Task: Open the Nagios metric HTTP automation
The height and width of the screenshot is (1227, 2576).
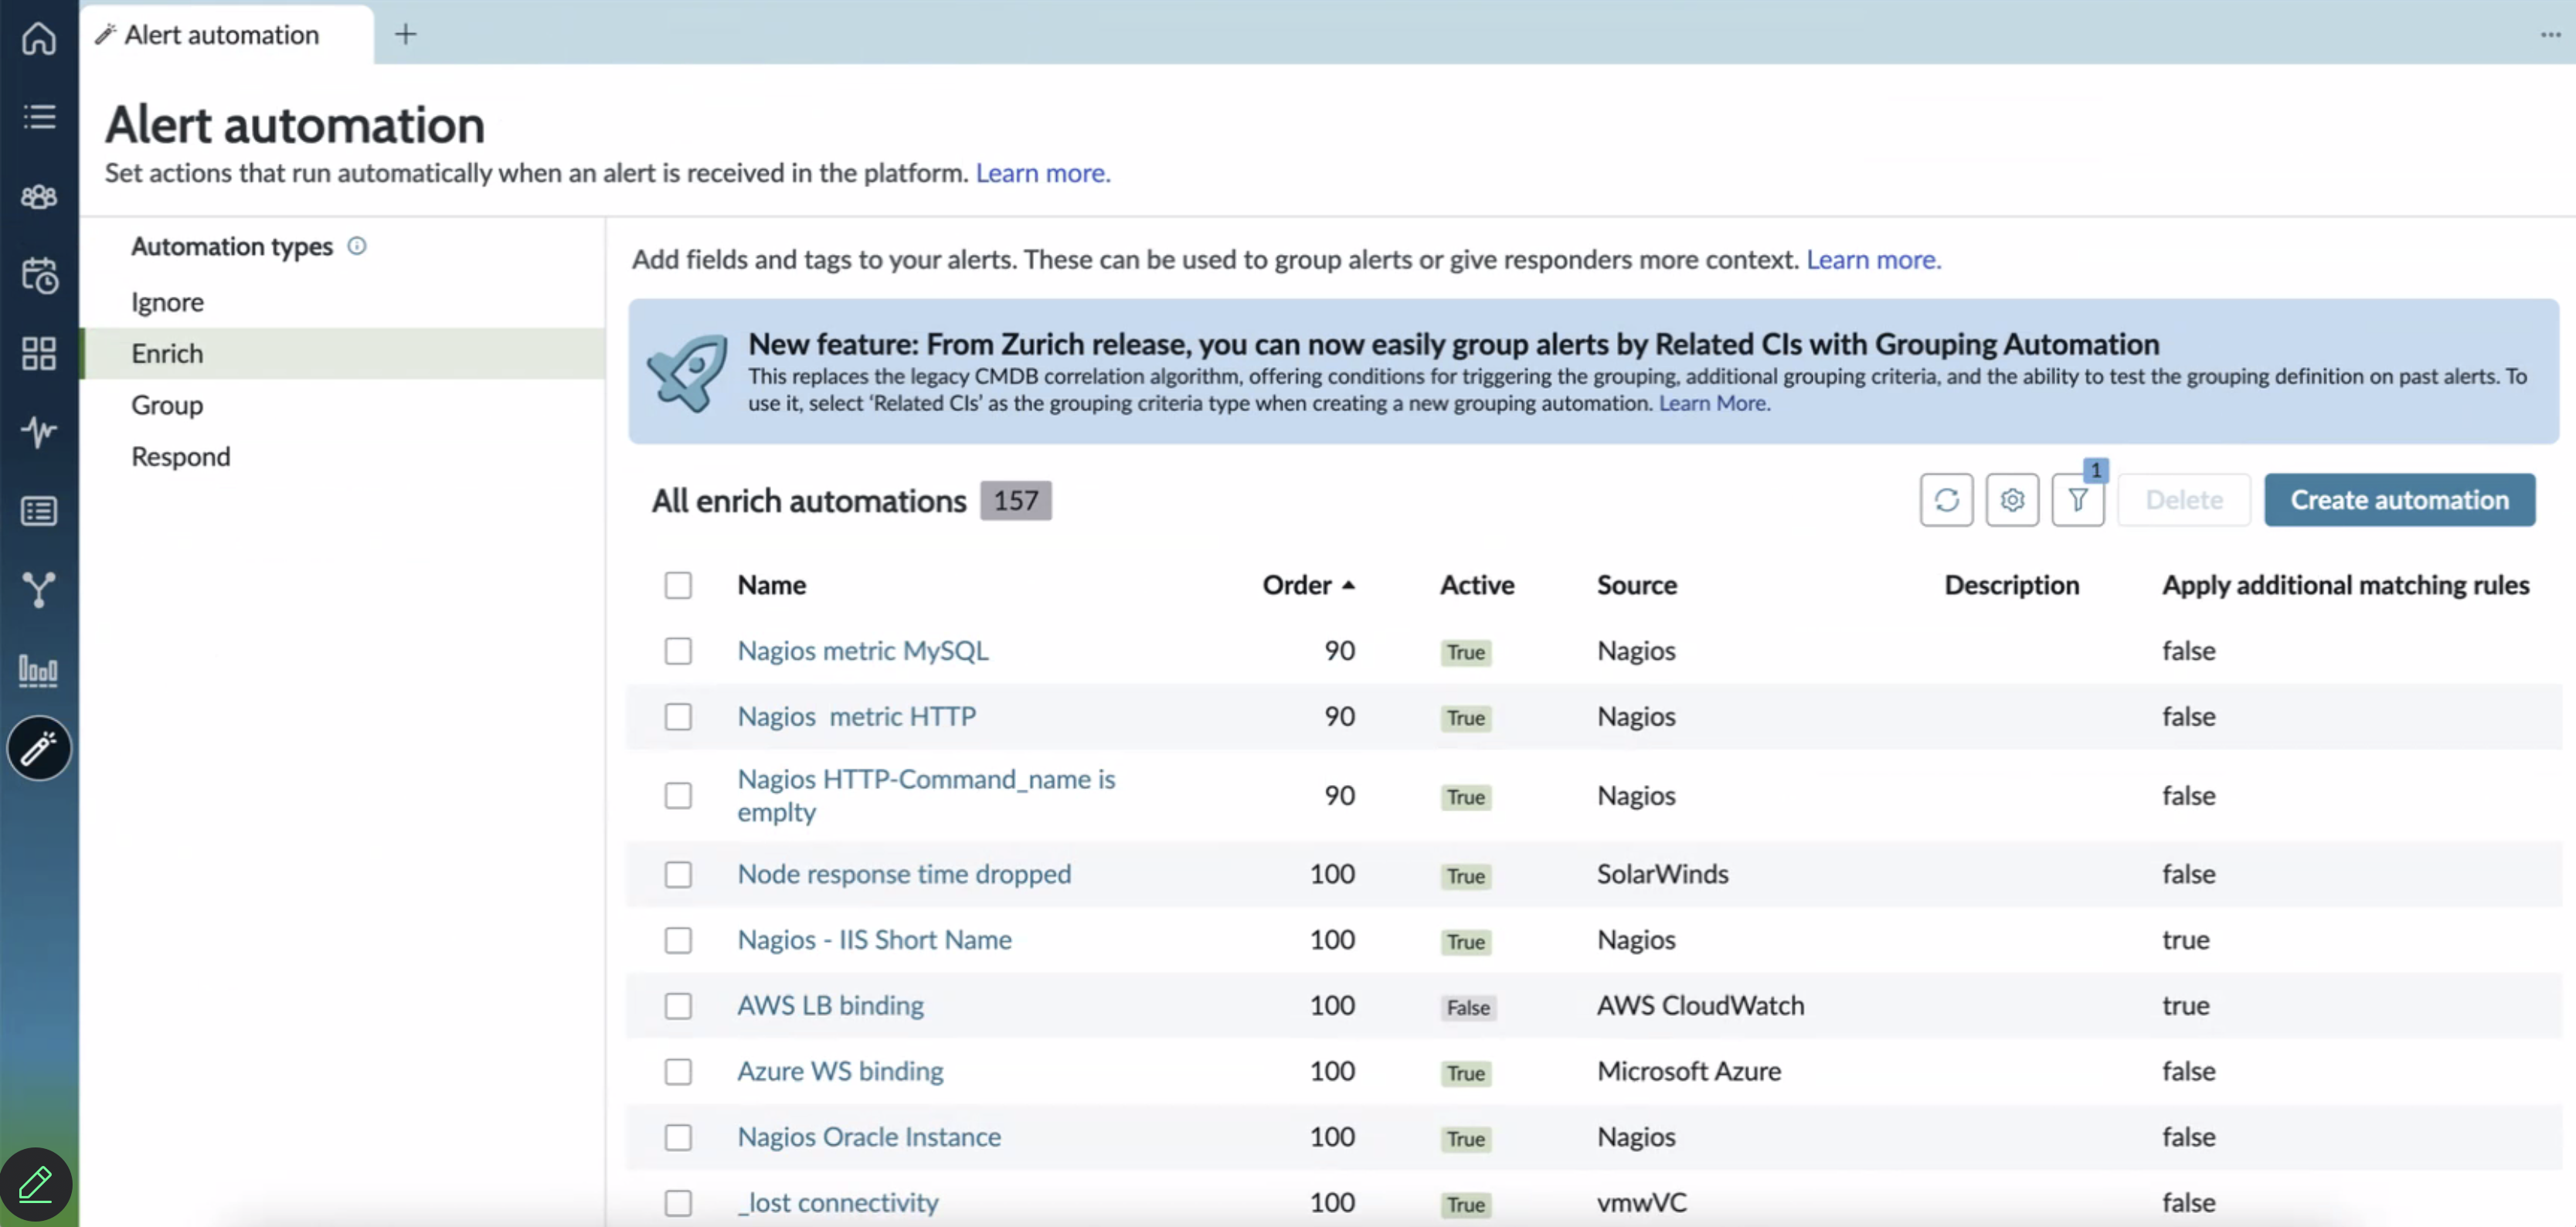Action: (x=857, y=717)
